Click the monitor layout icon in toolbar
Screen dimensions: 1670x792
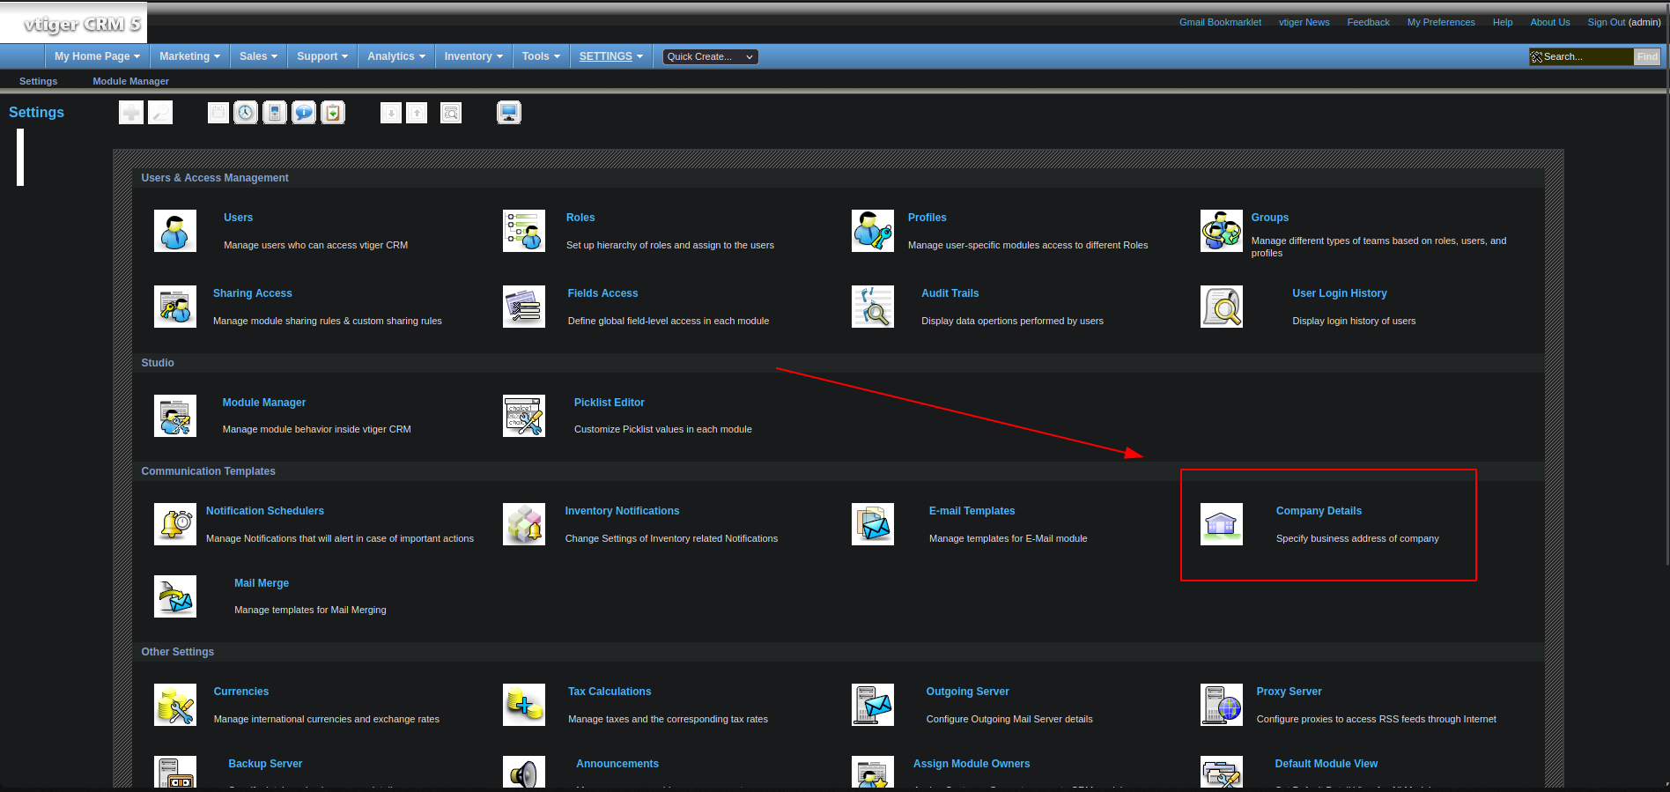509,113
